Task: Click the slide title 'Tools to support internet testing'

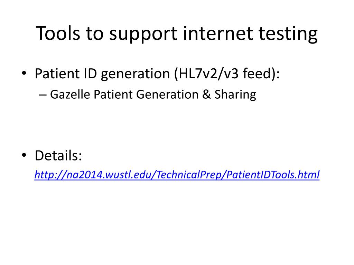Action: point(177,34)
